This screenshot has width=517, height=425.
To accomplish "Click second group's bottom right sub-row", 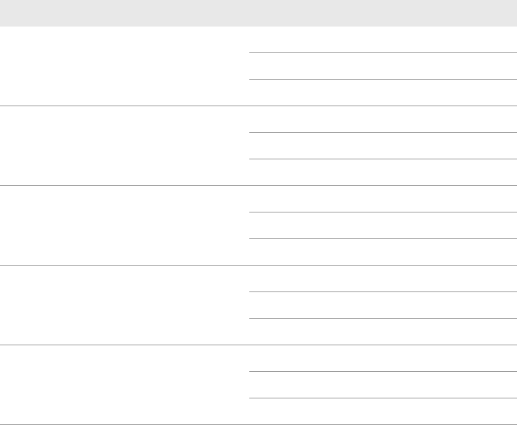I will (381, 173).
